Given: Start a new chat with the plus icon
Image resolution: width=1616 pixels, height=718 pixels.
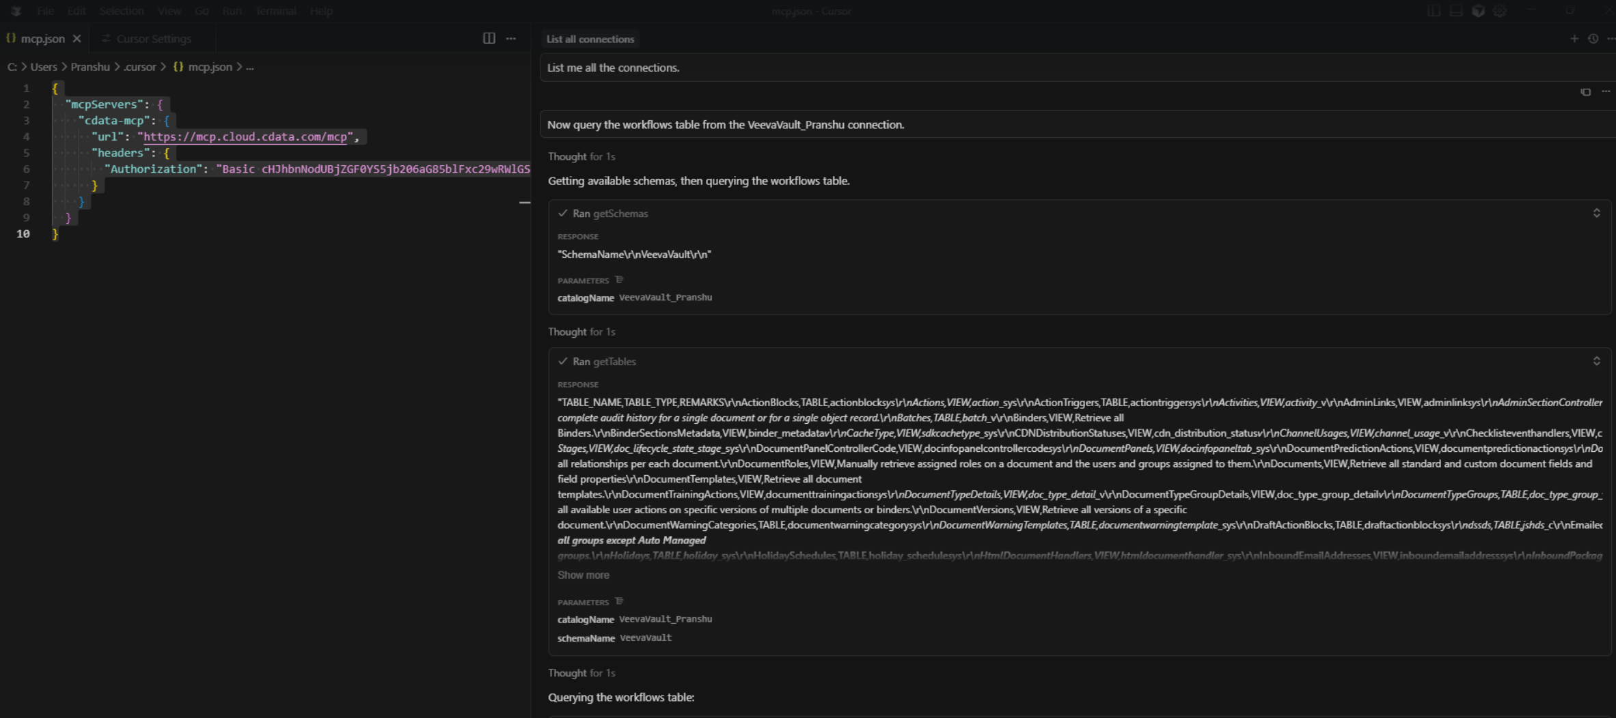Looking at the screenshot, I should pos(1574,39).
